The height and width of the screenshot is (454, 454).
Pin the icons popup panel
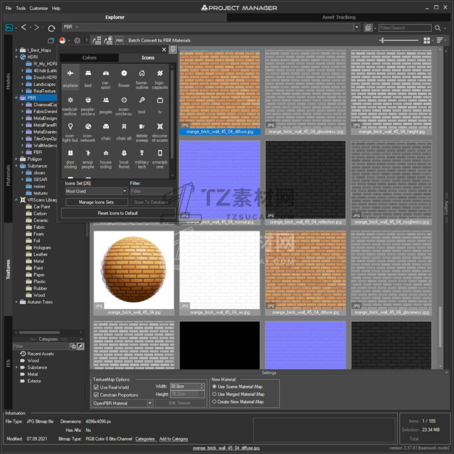pyautogui.click(x=173, y=50)
